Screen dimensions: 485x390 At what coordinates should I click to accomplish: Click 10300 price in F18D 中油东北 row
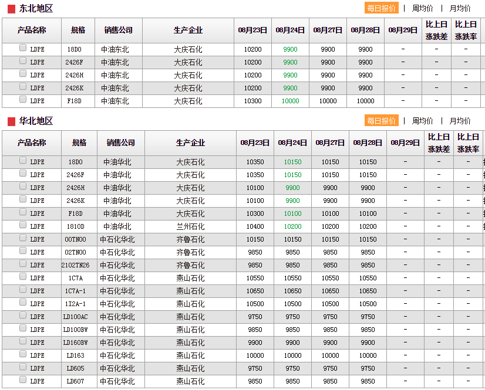[252, 101]
